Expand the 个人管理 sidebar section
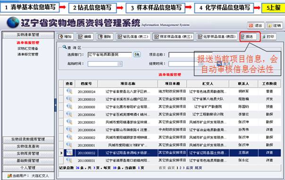The height and width of the screenshot is (180, 285). [28, 168]
